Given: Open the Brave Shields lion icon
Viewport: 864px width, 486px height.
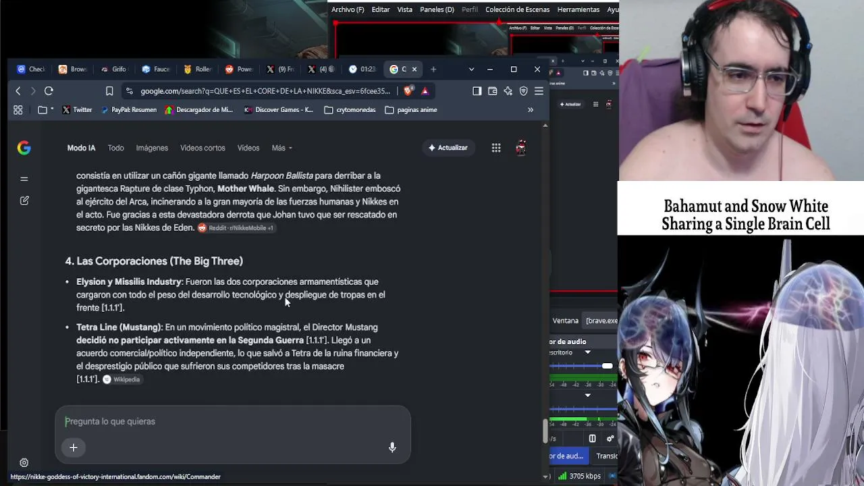Looking at the screenshot, I should tap(409, 91).
